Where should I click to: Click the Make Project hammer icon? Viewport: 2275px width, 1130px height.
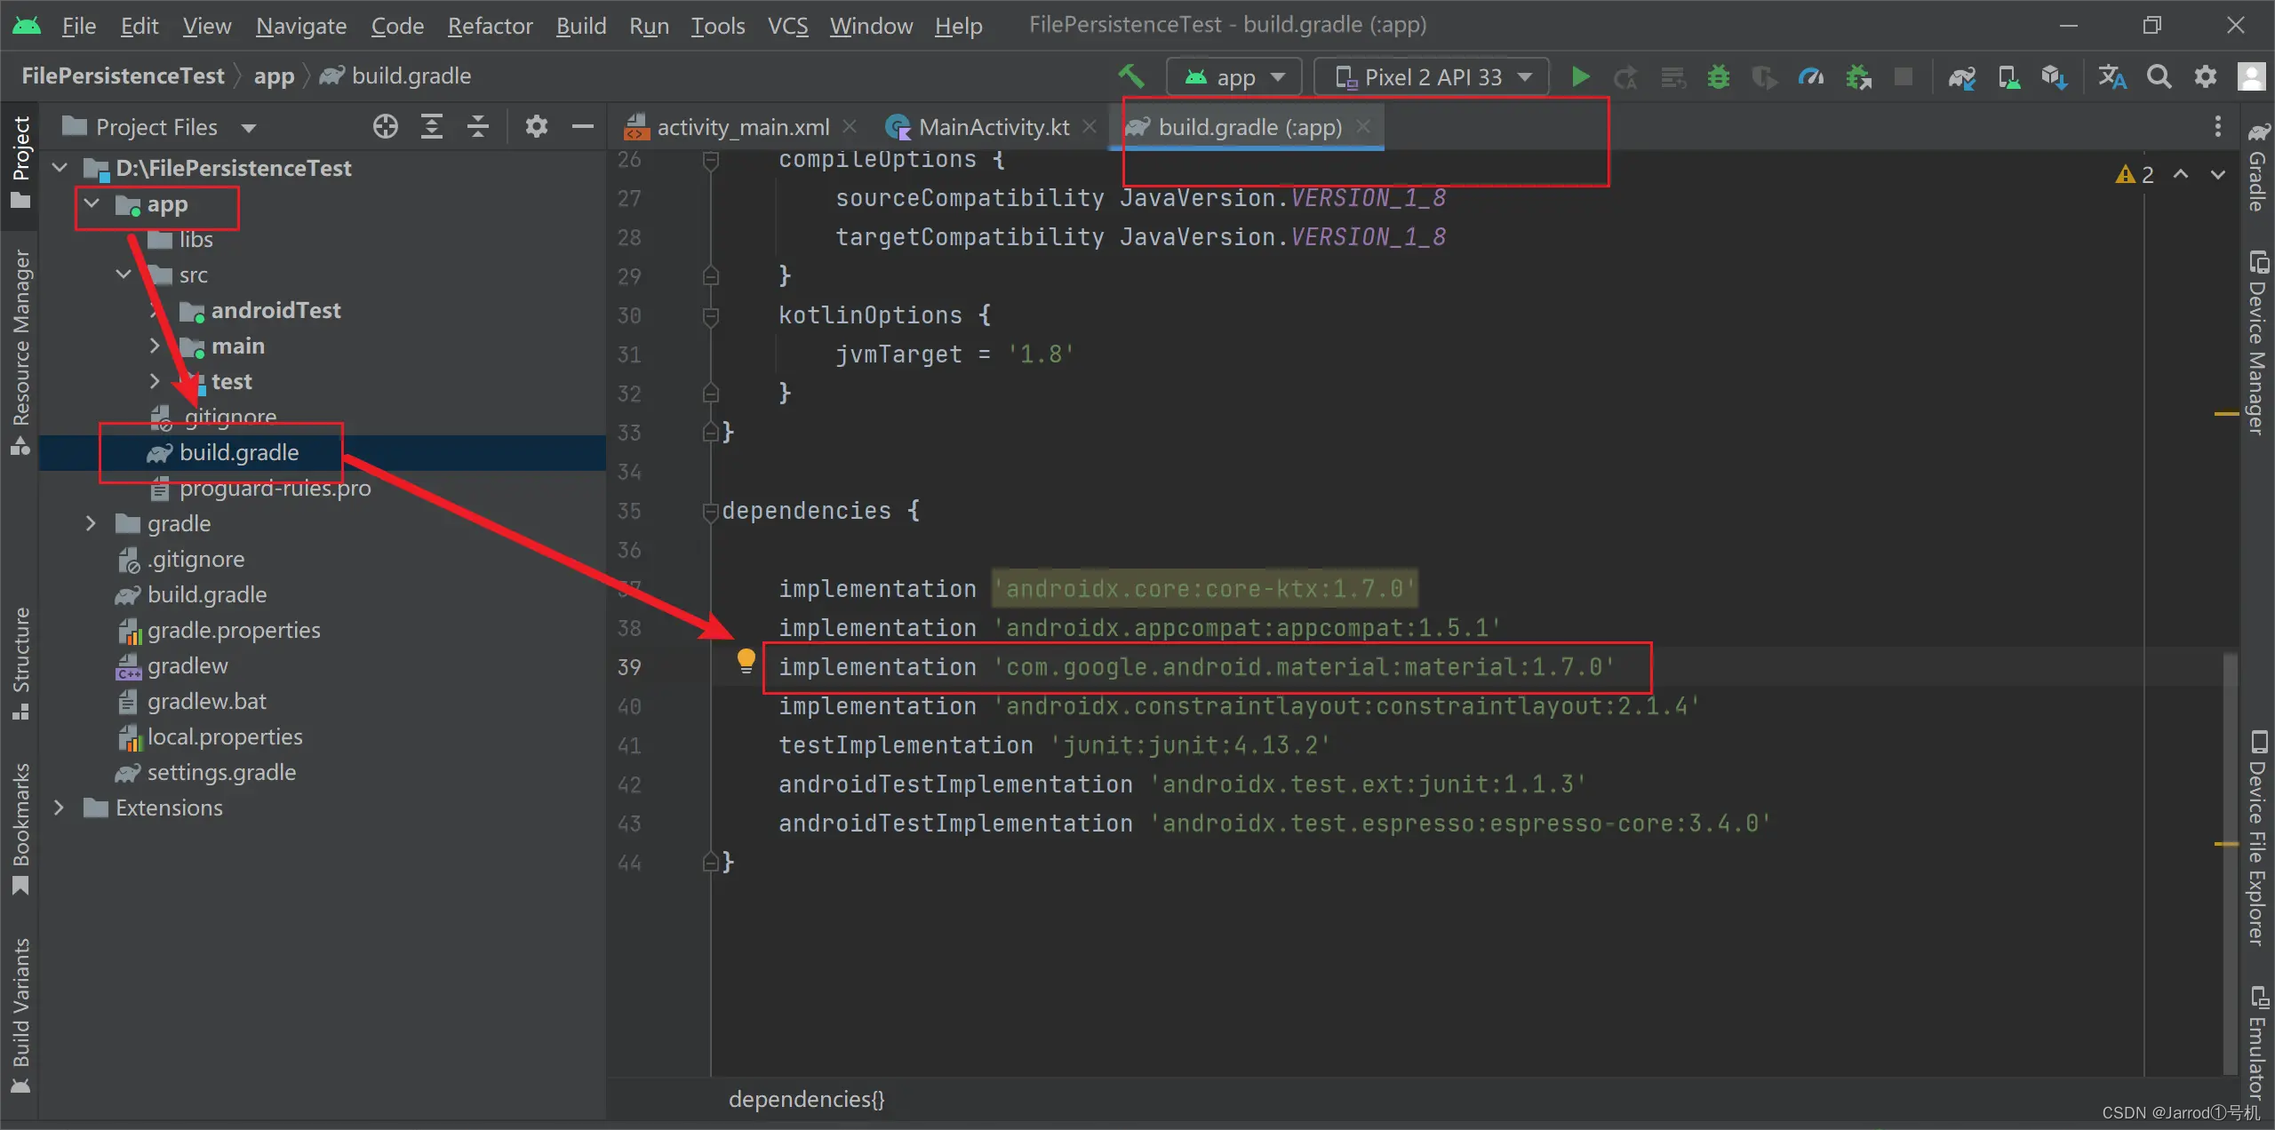pos(1131,76)
